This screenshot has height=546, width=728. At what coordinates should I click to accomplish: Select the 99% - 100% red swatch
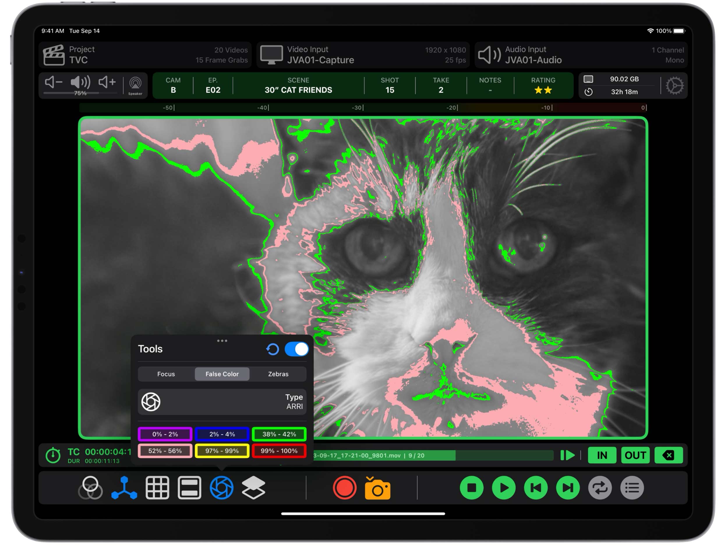(x=279, y=451)
